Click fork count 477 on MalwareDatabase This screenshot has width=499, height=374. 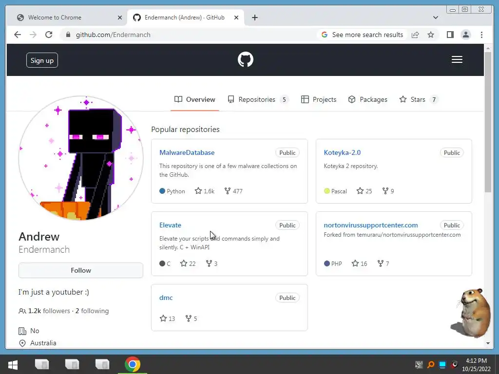[233, 191]
